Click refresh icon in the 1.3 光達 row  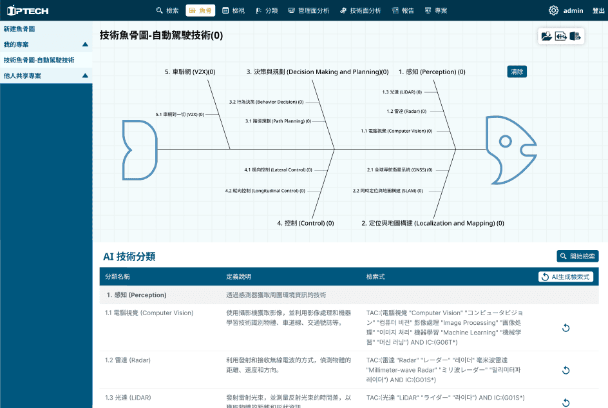565,402
